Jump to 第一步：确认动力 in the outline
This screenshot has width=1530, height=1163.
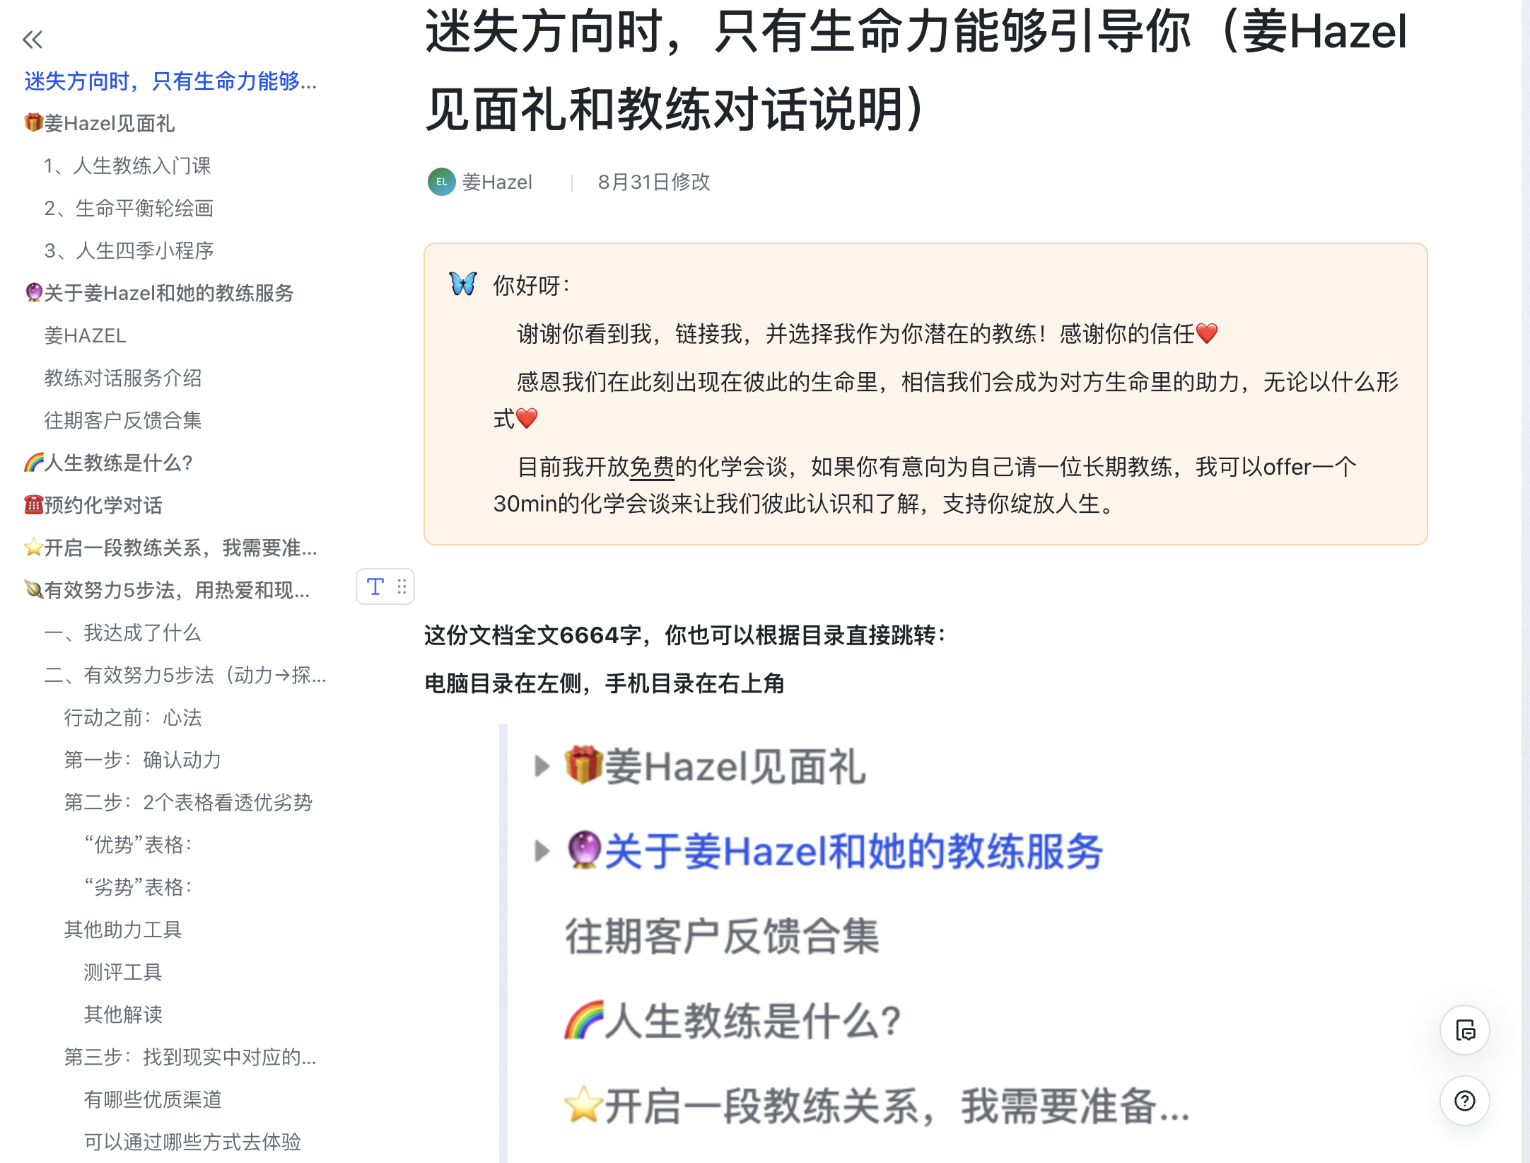pos(143,760)
